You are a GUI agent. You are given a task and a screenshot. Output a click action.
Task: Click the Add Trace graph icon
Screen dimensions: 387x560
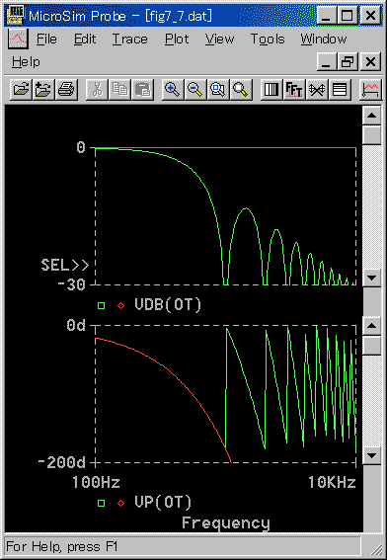point(370,89)
